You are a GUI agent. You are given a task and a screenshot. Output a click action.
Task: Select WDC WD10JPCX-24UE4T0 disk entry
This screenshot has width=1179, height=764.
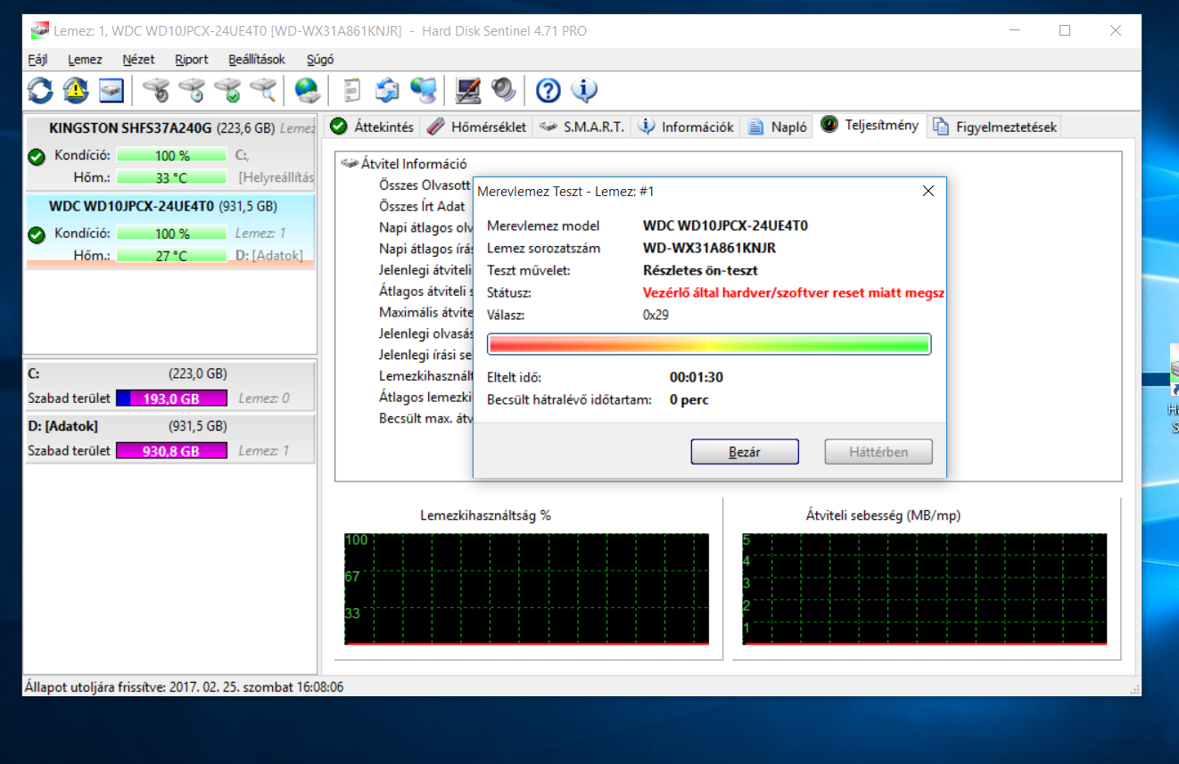pyautogui.click(x=170, y=231)
